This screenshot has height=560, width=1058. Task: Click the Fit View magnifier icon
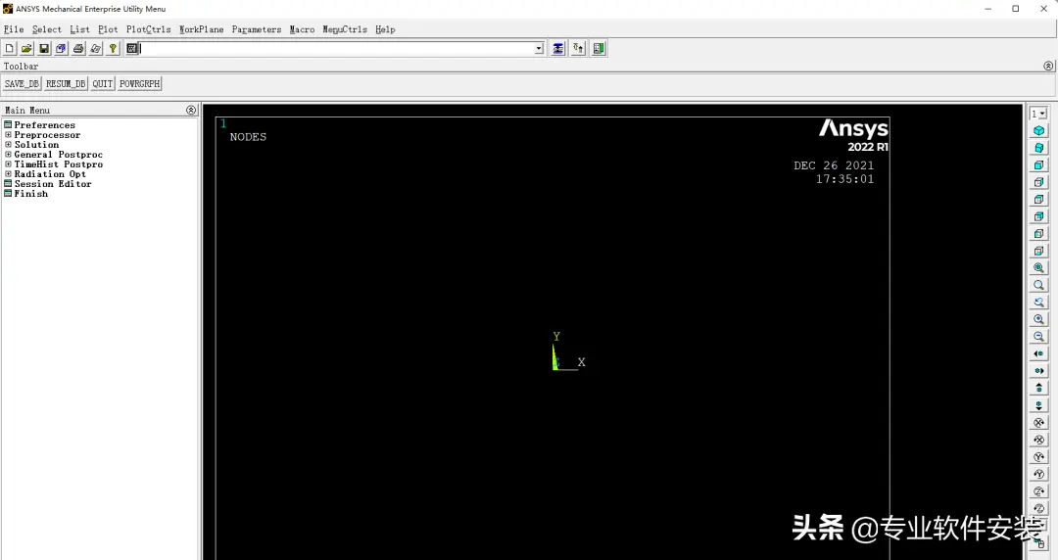click(x=1039, y=268)
